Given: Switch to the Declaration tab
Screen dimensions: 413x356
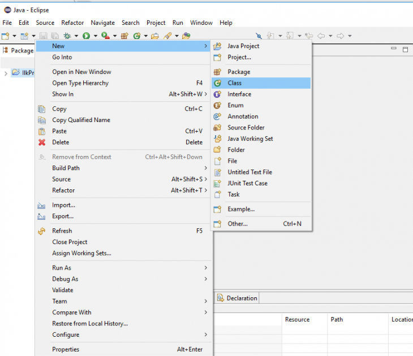Looking at the screenshot, I should tap(237, 298).
